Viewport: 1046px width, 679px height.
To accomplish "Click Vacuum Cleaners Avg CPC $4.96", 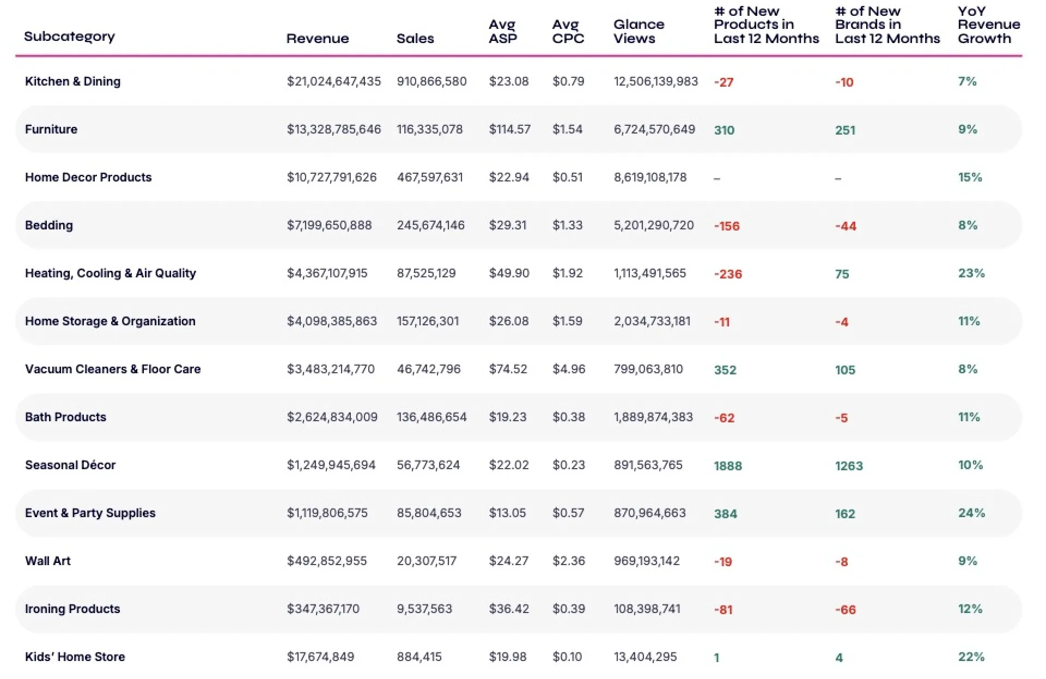I will [569, 369].
